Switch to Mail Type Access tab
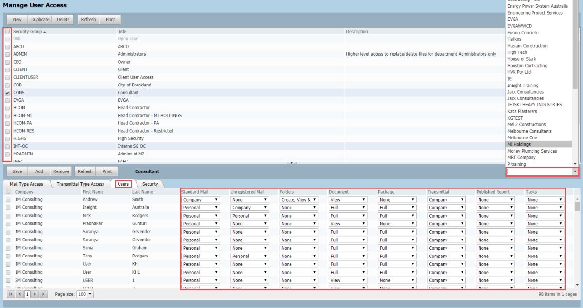Image resolution: width=583 pixels, height=308 pixels. pos(26,184)
